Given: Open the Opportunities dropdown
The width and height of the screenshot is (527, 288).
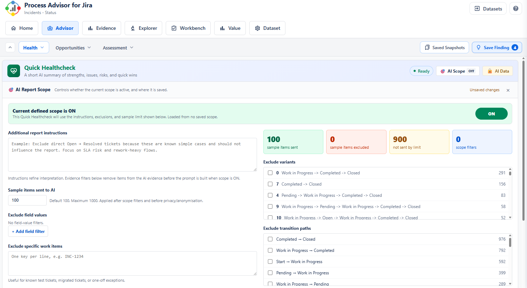Looking at the screenshot, I should pyautogui.click(x=73, y=48).
